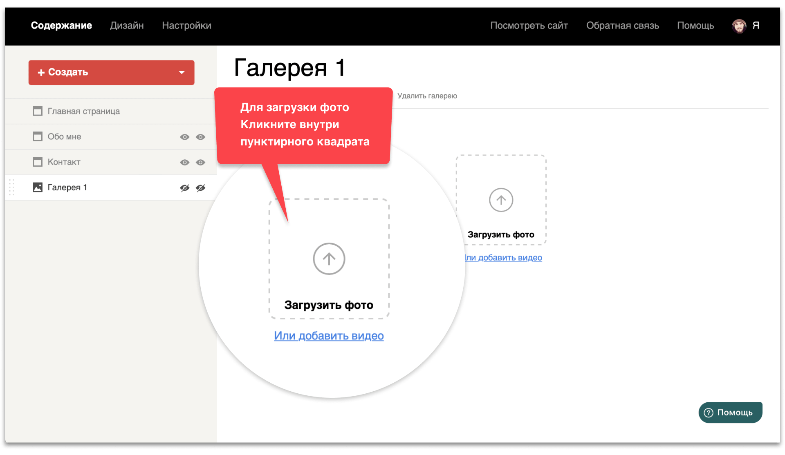Image resolution: width=785 pixels, height=455 pixels.
Task: Open the green Помощь chat button
Action: (x=730, y=413)
